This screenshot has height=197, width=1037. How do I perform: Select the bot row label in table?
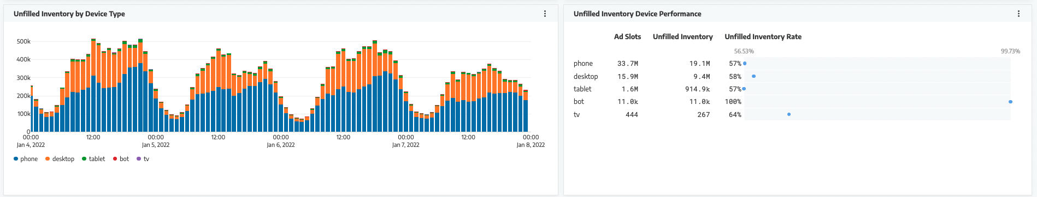coord(579,102)
